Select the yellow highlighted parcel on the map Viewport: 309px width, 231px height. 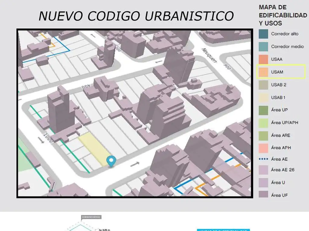(x=94, y=149)
